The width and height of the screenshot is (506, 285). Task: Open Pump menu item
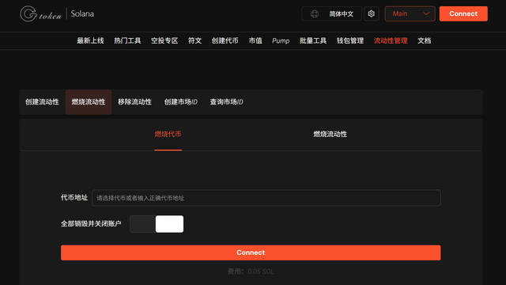pos(281,40)
